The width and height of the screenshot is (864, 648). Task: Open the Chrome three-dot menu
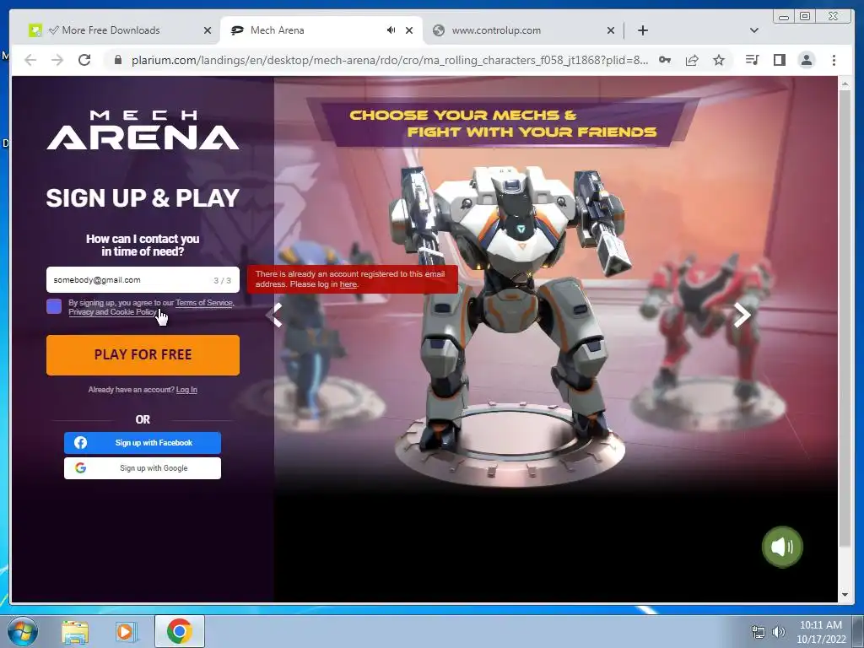pos(834,60)
